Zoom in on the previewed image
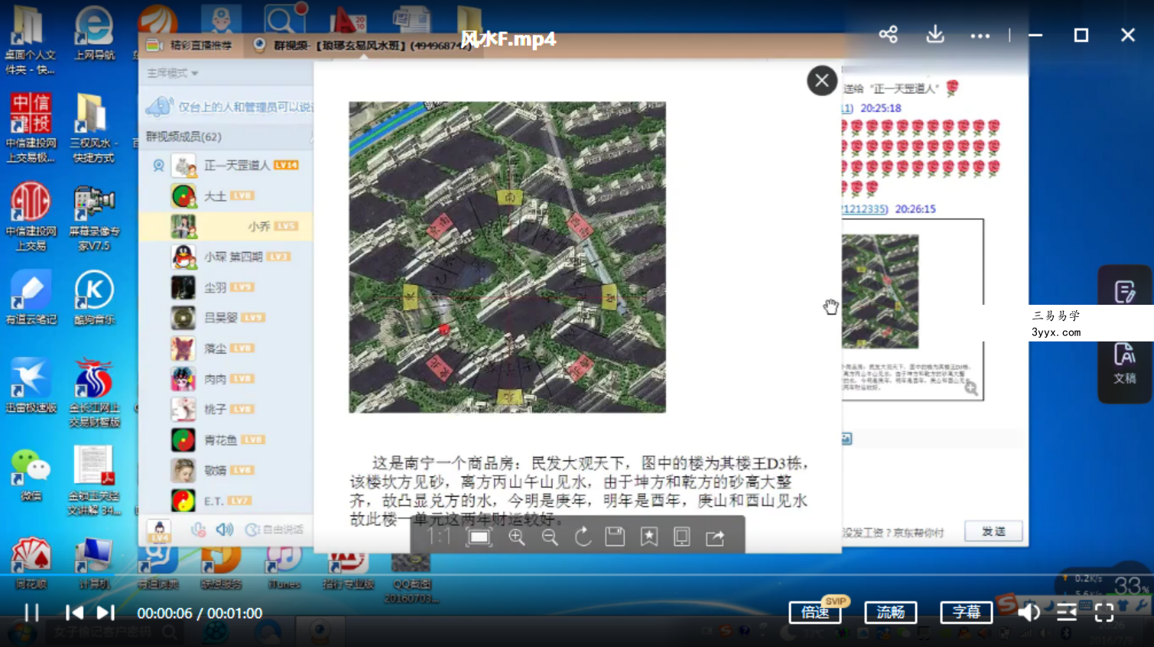Image resolution: width=1154 pixels, height=647 pixels. 517,537
